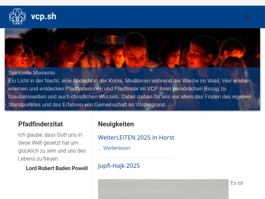265x199 pixels.
Task: Click the Pfadfinderzitat heading
Action: coord(40,124)
